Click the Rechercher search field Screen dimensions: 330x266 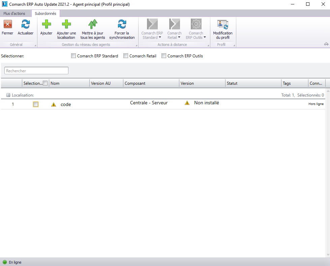36,71
